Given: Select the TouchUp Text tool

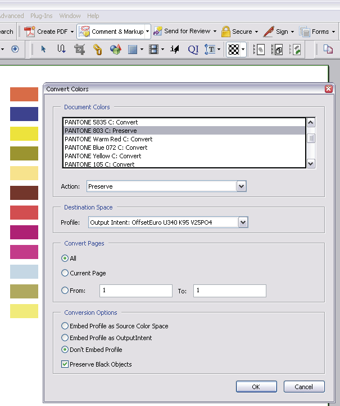Looking at the screenshot, I should coord(210,49).
